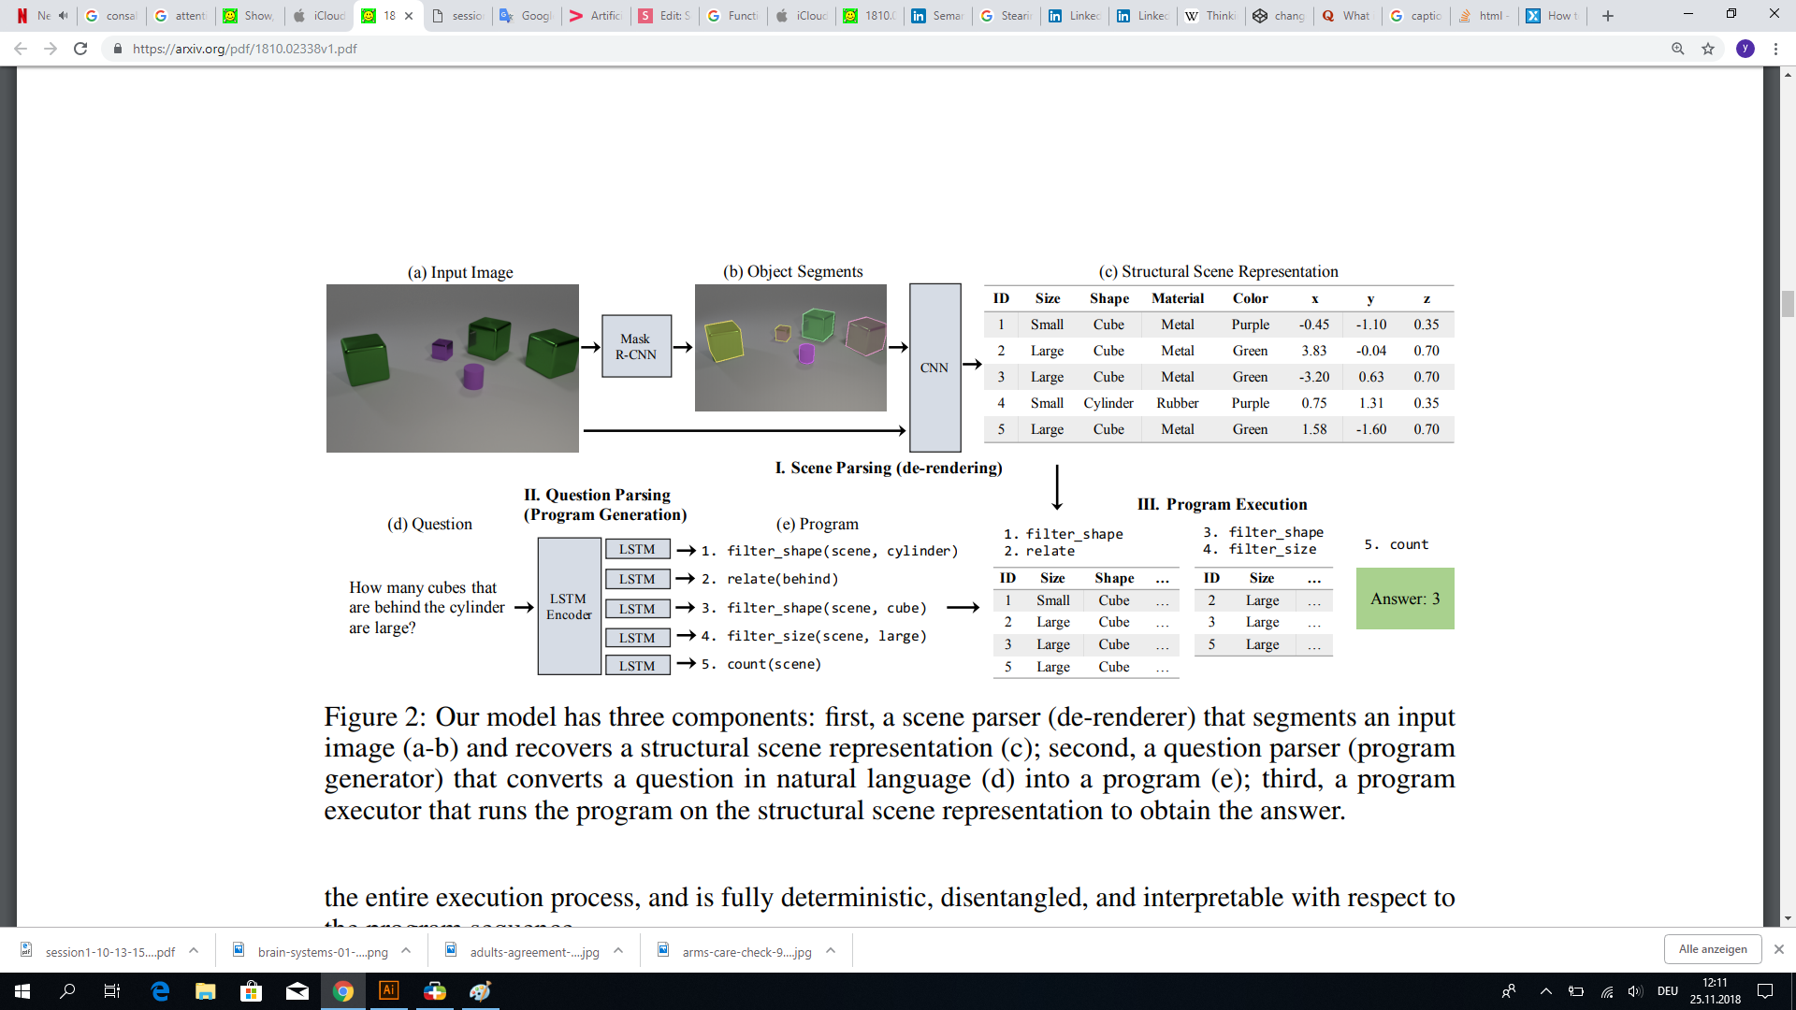Open Chrome three-dot menu

click(1775, 49)
